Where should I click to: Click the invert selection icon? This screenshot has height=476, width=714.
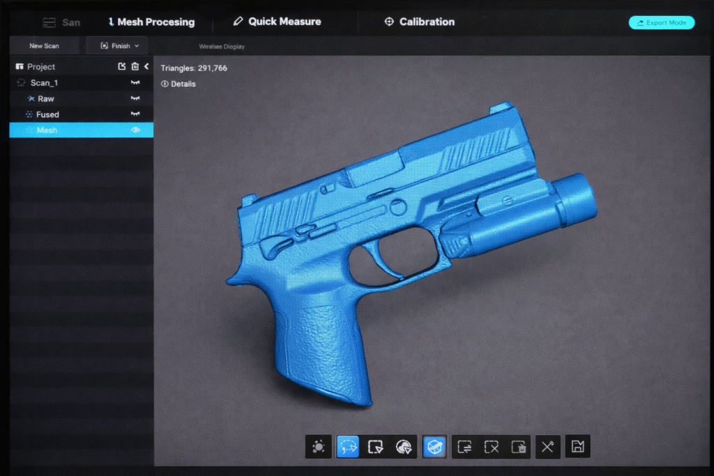click(x=465, y=447)
